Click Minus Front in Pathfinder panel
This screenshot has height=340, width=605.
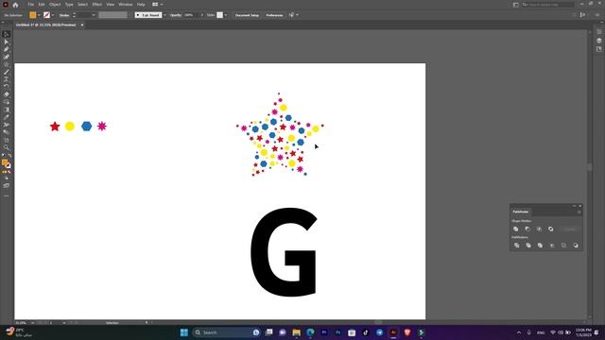click(527, 229)
